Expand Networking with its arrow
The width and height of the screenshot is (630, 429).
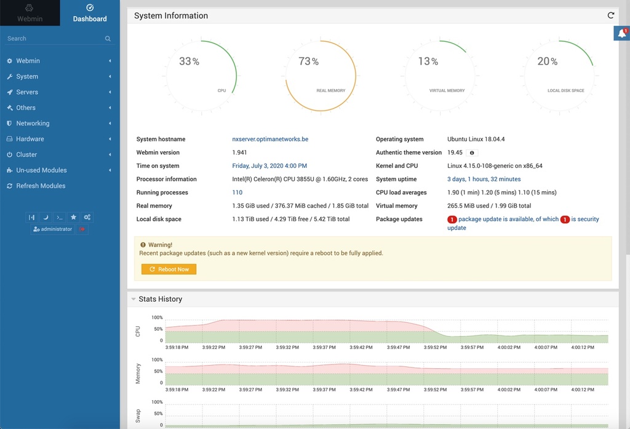coord(110,123)
